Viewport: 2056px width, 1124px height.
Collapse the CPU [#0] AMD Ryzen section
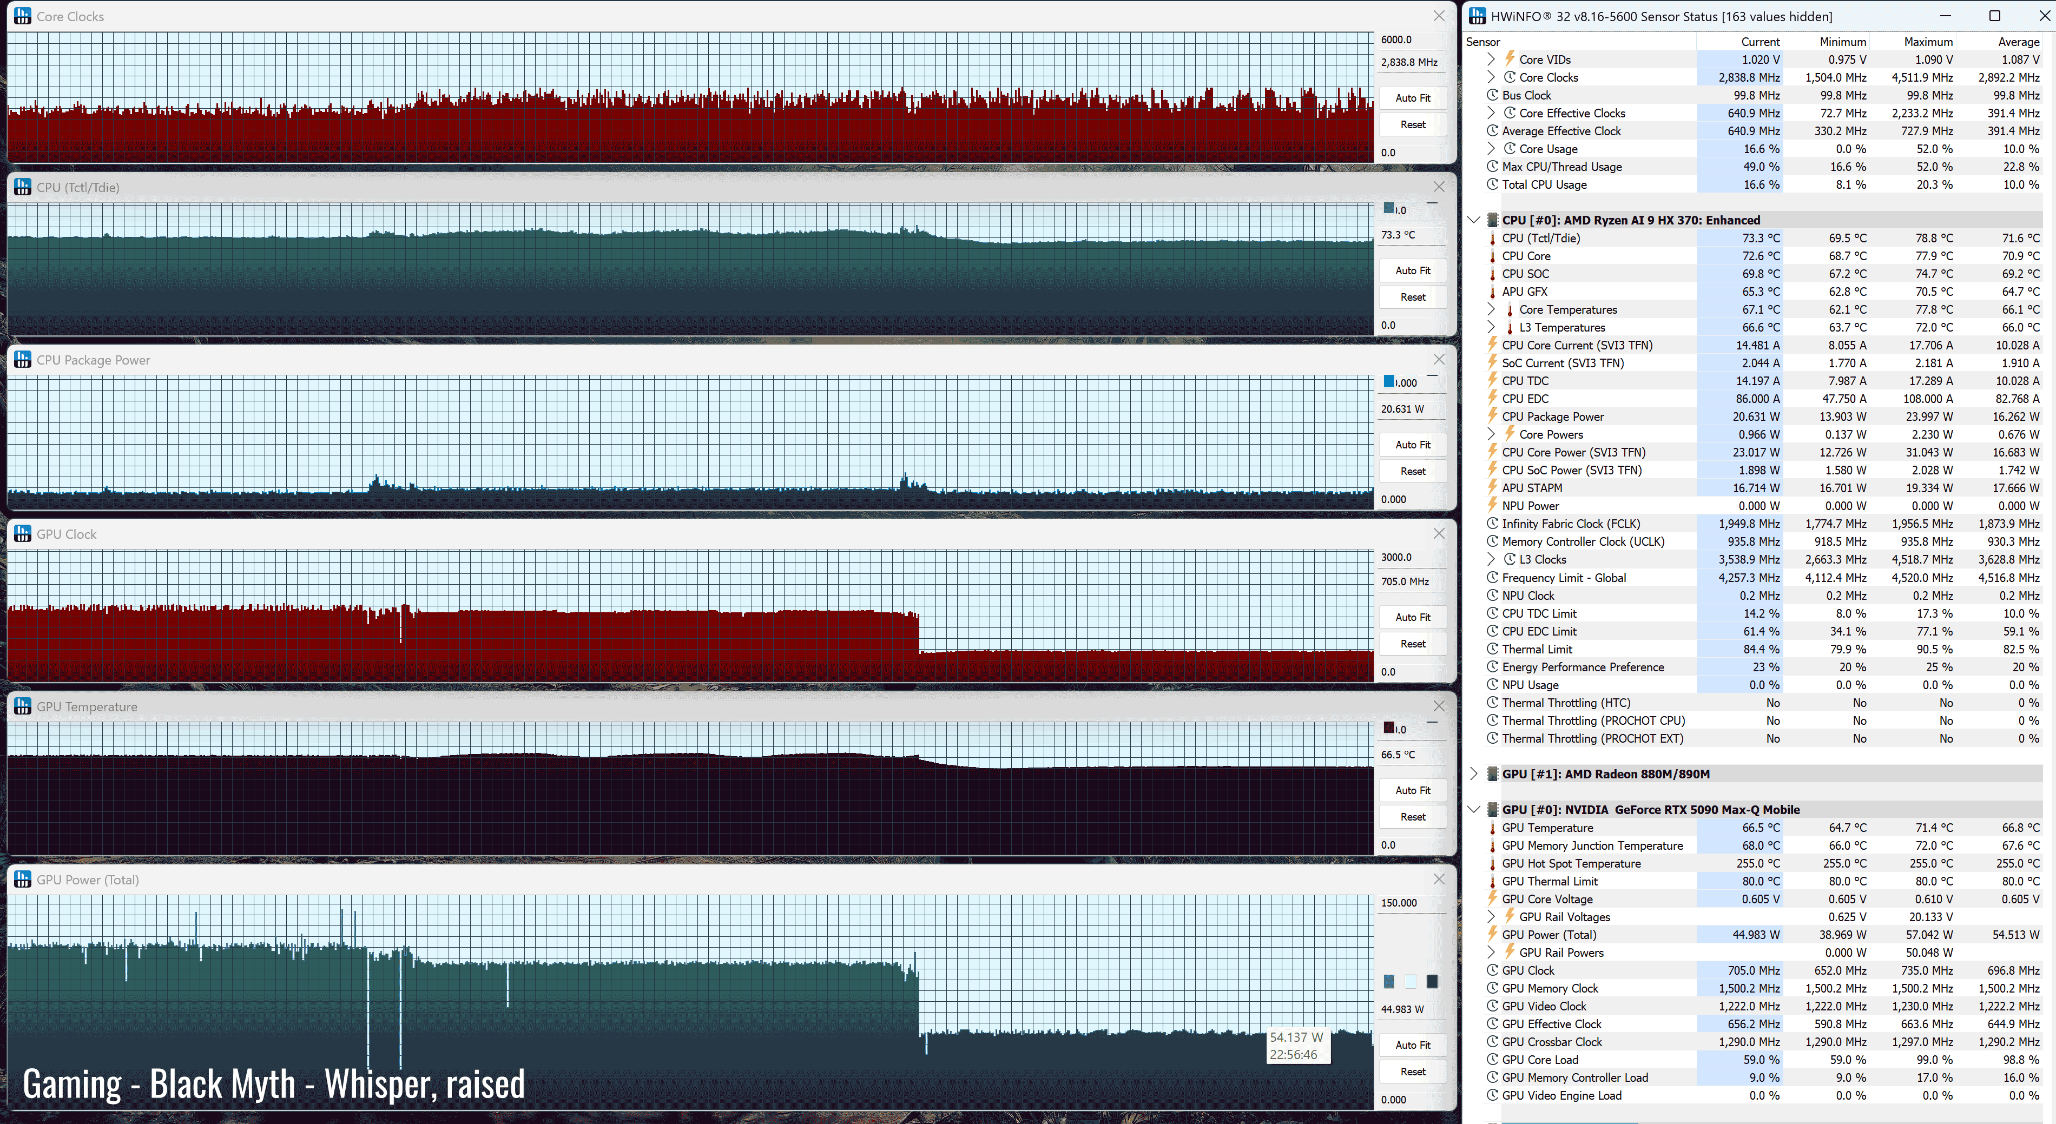tap(1473, 220)
